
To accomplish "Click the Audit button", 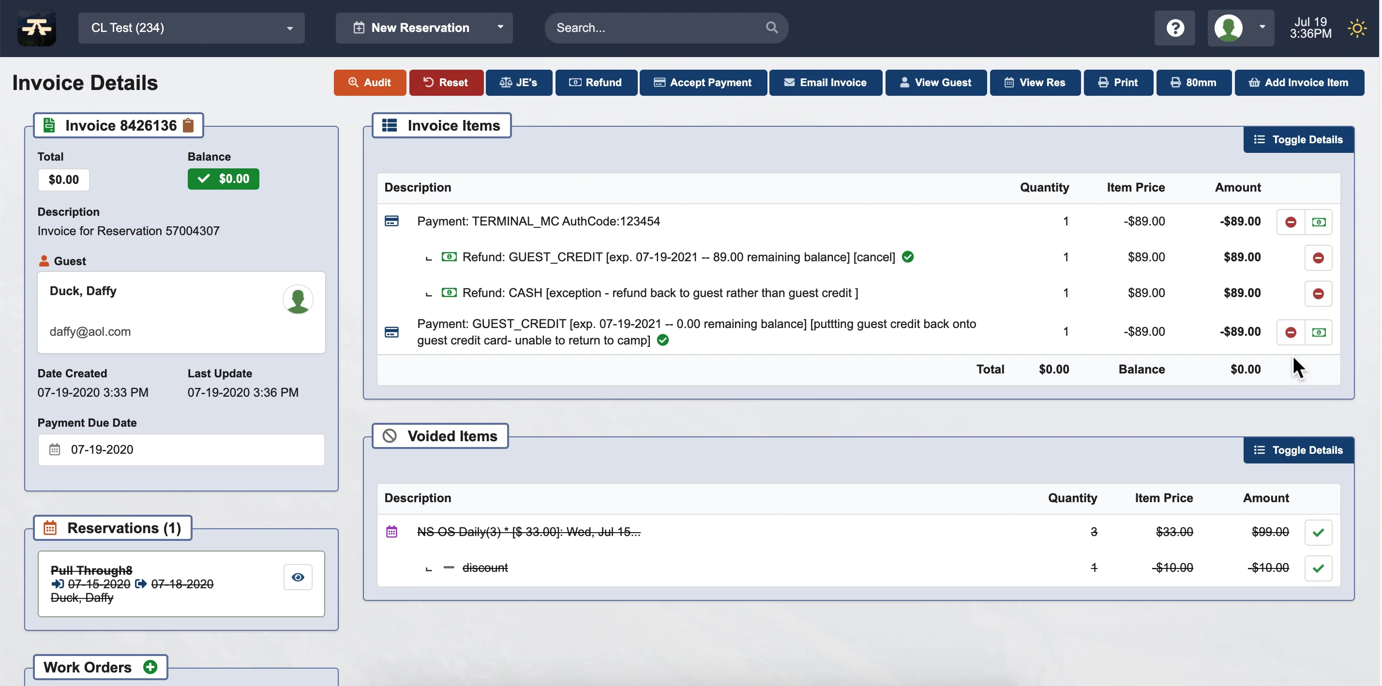I will pyautogui.click(x=370, y=83).
